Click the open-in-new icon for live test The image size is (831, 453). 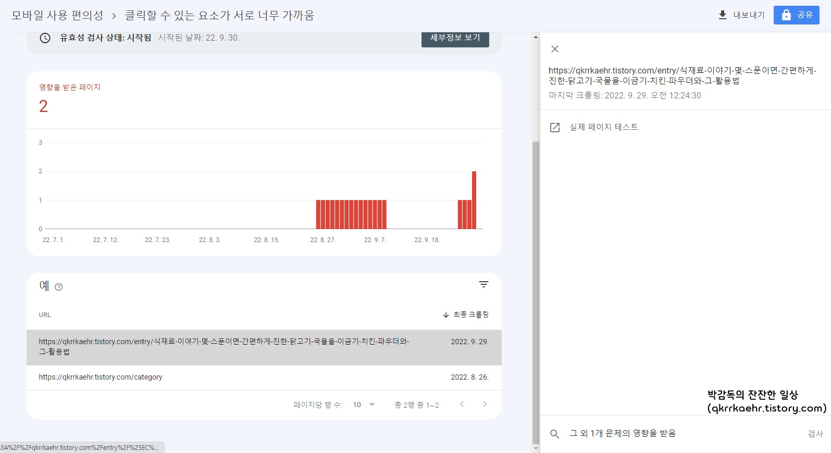[x=555, y=128]
